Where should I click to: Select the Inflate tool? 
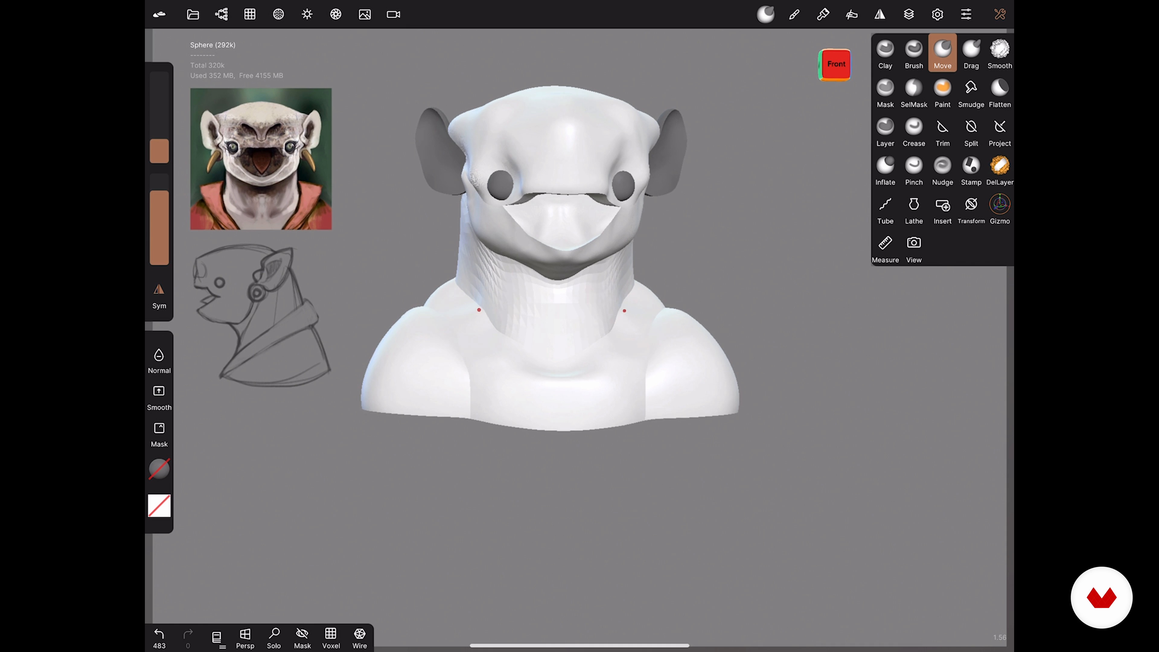tap(885, 171)
